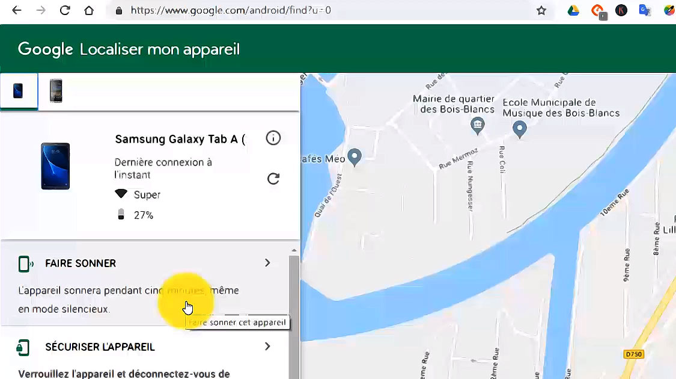Select the Galaxy Tab A device tab
Image resolution: width=676 pixels, height=379 pixels.
[19, 91]
